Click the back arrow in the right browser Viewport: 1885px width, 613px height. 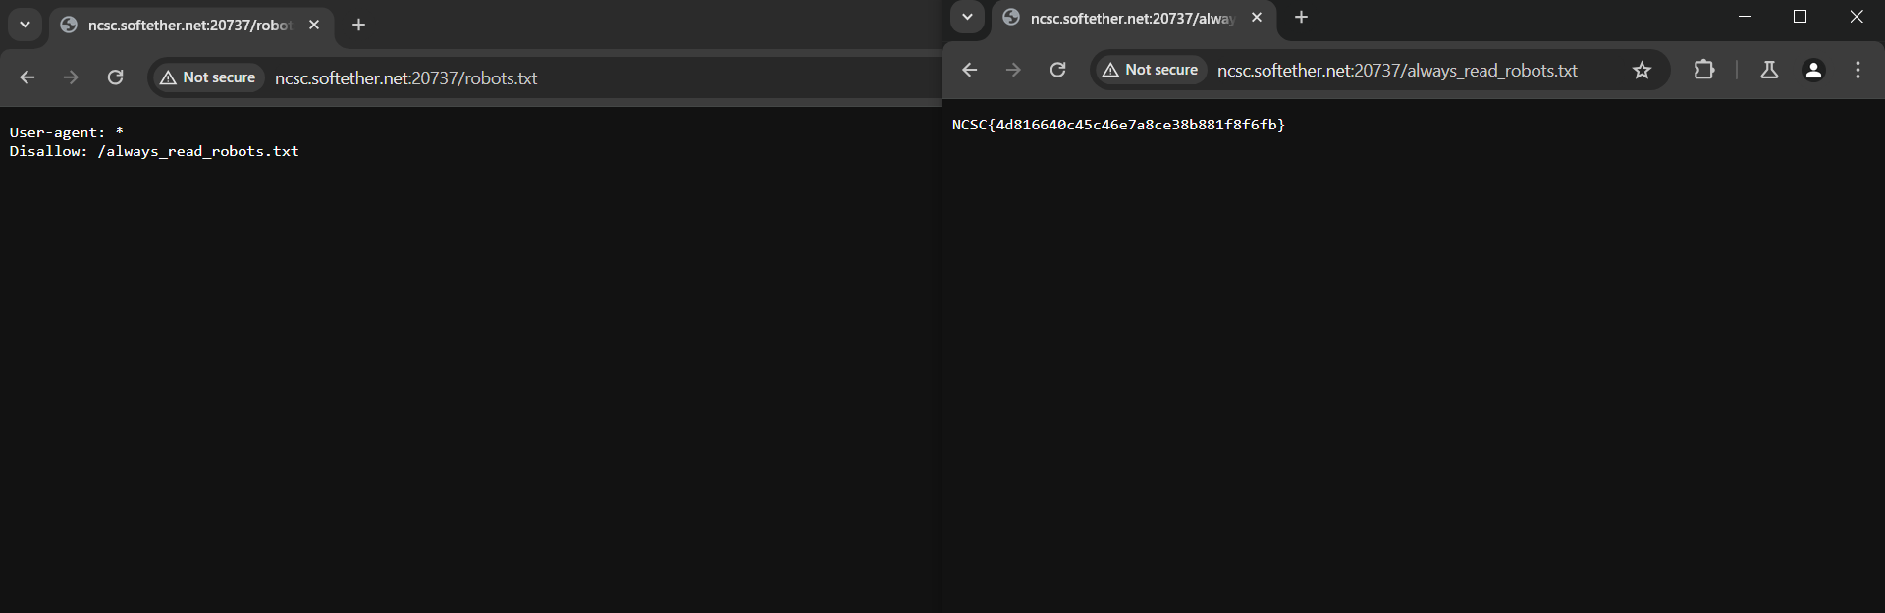tap(970, 70)
